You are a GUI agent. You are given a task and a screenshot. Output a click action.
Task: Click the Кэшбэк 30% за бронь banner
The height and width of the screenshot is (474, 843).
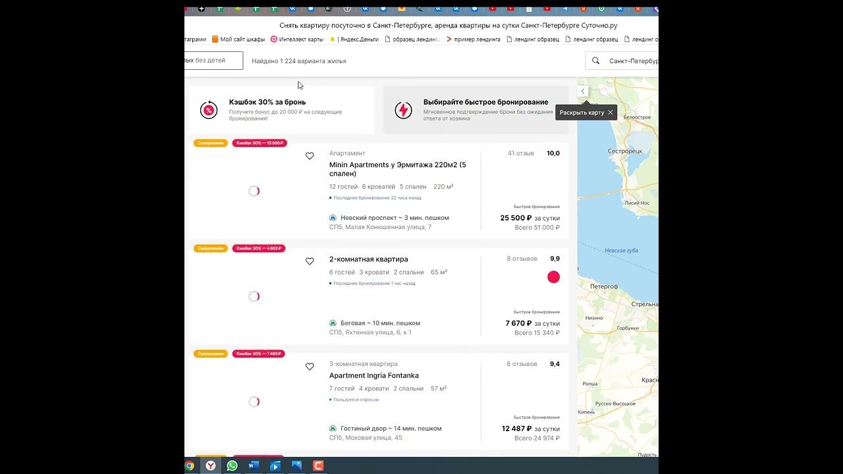click(x=281, y=110)
